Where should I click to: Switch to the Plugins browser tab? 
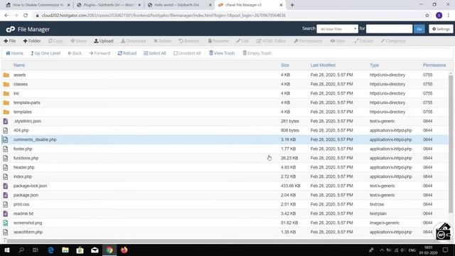pyautogui.click(x=108, y=5)
